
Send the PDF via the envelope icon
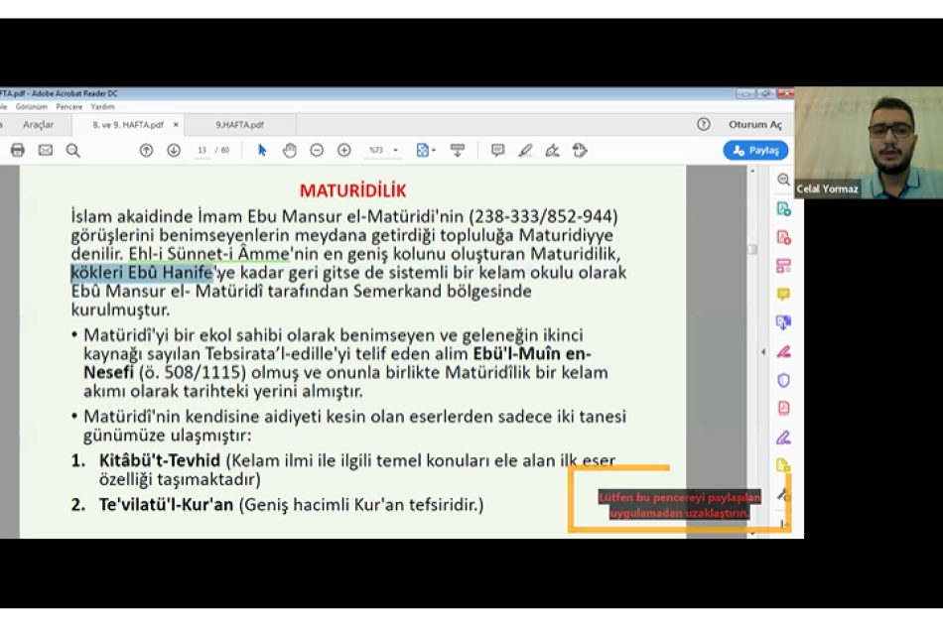44,150
